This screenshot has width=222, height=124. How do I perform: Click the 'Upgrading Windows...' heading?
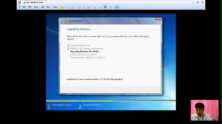coord(79,29)
